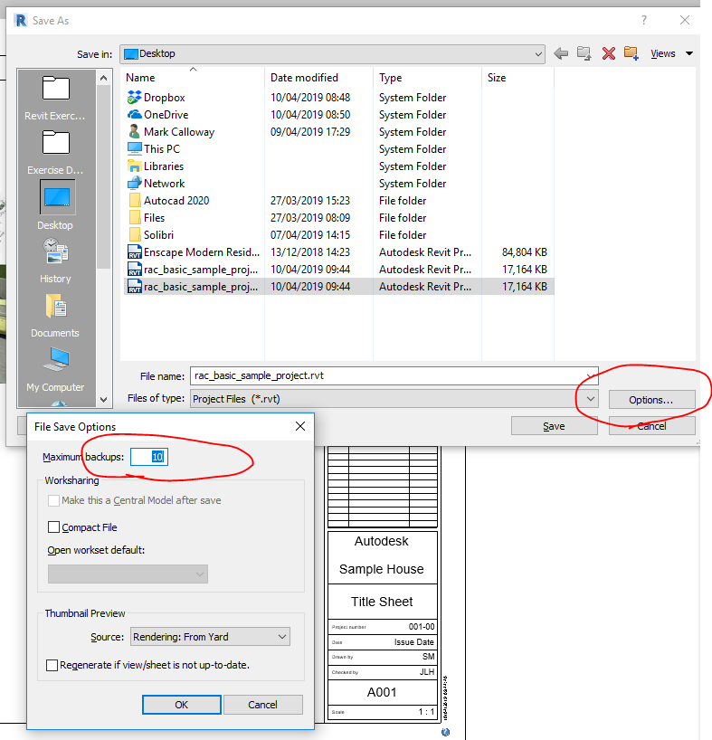
Task: Select highlighted rac_basic_sample_proj... file icon
Action: click(135, 286)
